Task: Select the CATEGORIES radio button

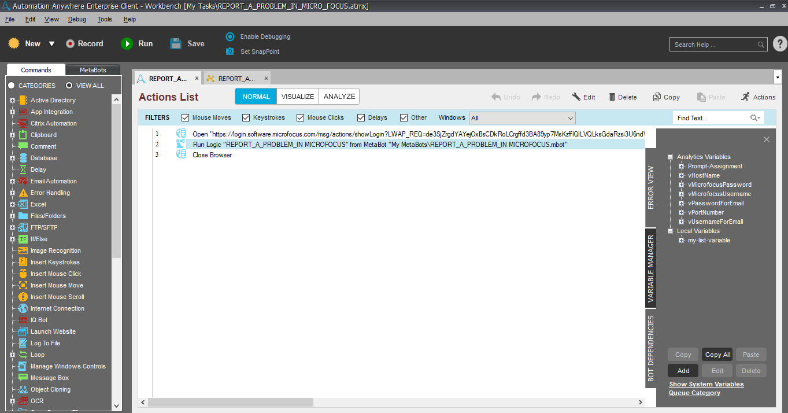Action: point(11,86)
